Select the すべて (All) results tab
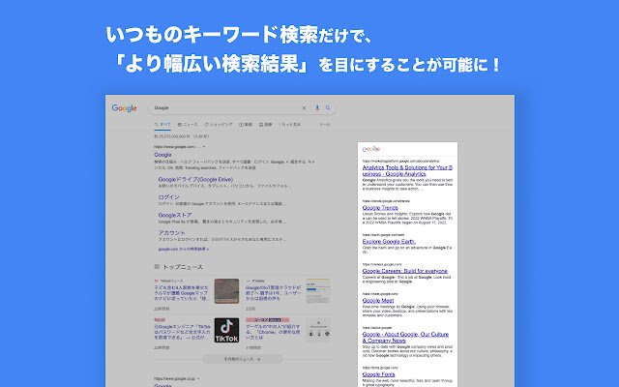Viewport: 619px width, 387px height. 162,125
